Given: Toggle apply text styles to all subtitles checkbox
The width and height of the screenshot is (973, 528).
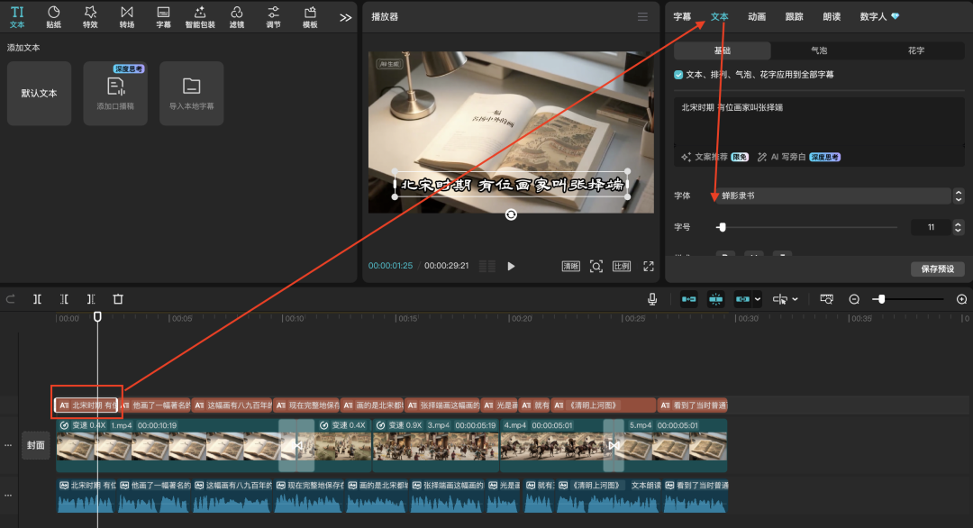Looking at the screenshot, I should coord(678,75).
